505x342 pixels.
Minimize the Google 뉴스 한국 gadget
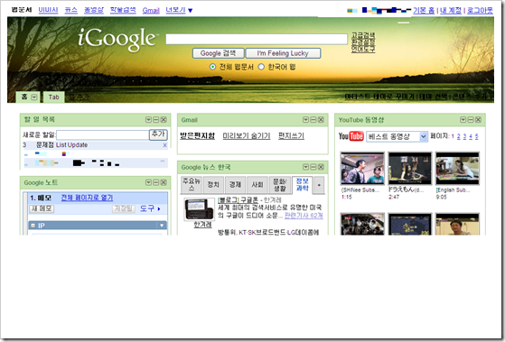(x=313, y=167)
